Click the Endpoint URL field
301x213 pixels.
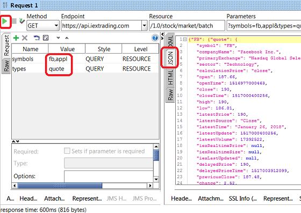coord(102,26)
